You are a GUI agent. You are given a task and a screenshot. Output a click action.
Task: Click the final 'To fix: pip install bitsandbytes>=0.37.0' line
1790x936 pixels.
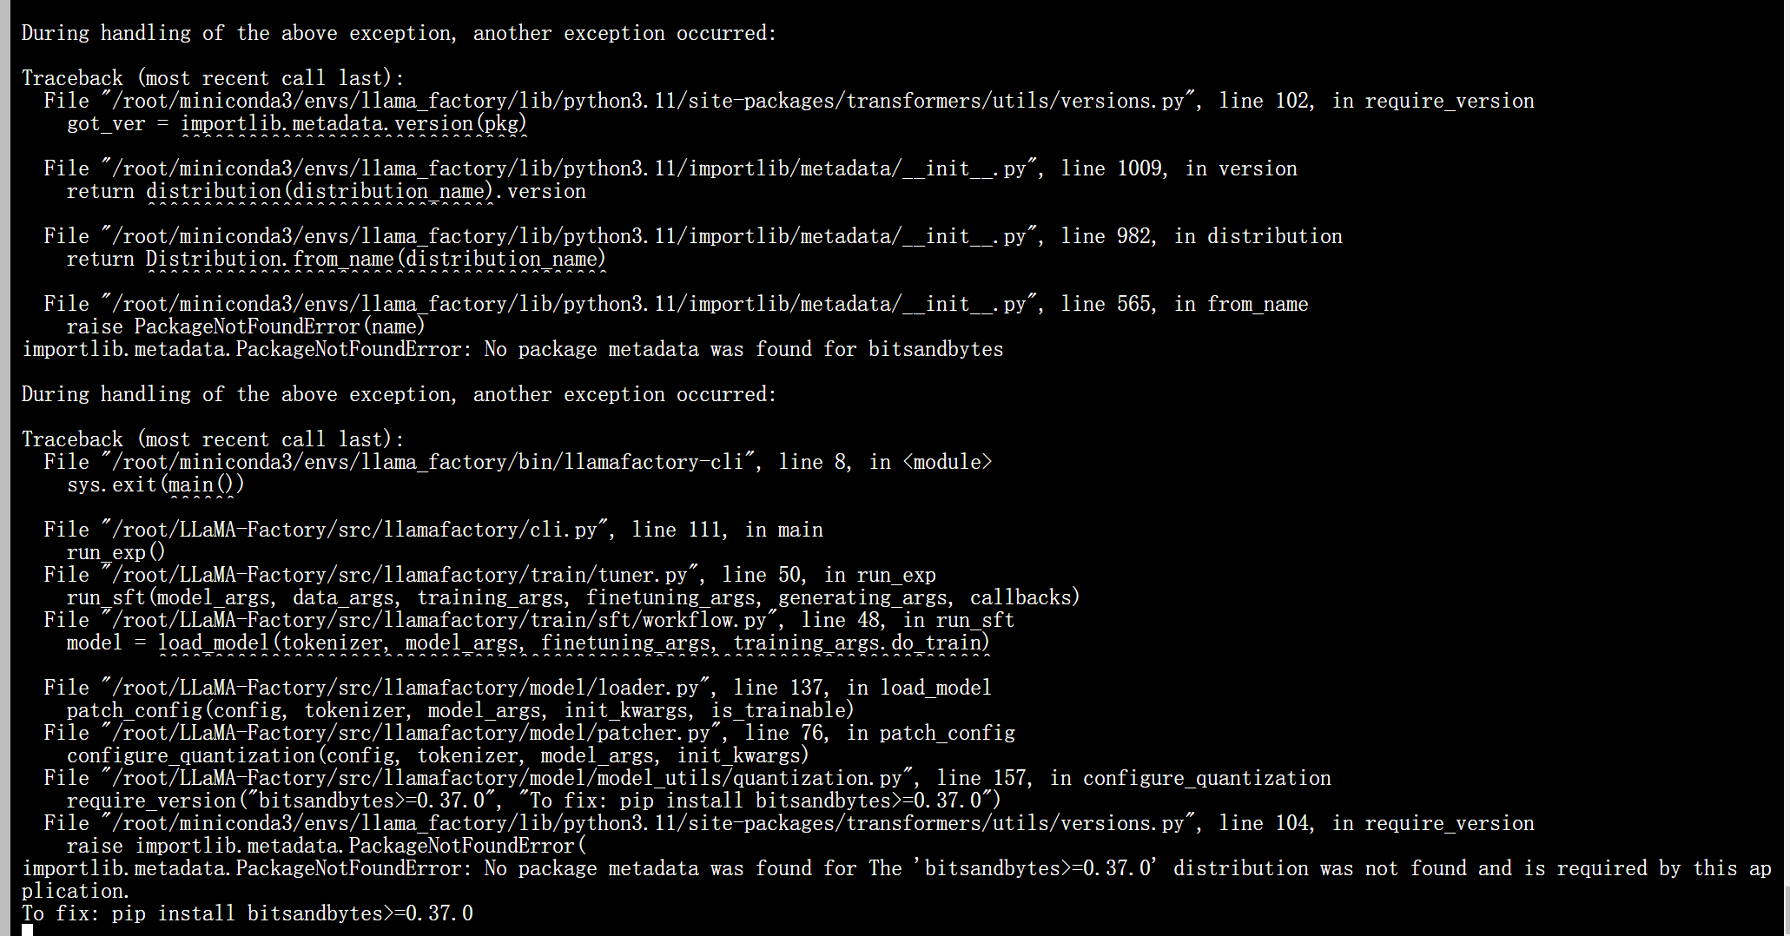pos(248,913)
